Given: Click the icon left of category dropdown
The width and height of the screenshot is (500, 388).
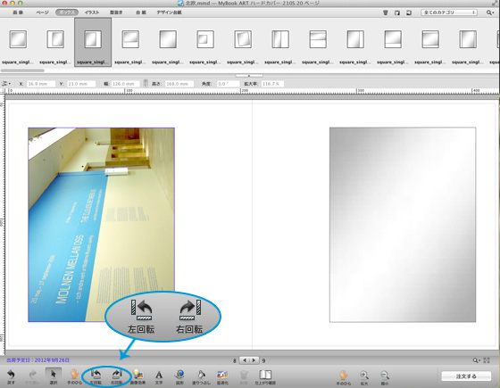Looking at the screenshot, I should pyautogui.click(x=409, y=12).
